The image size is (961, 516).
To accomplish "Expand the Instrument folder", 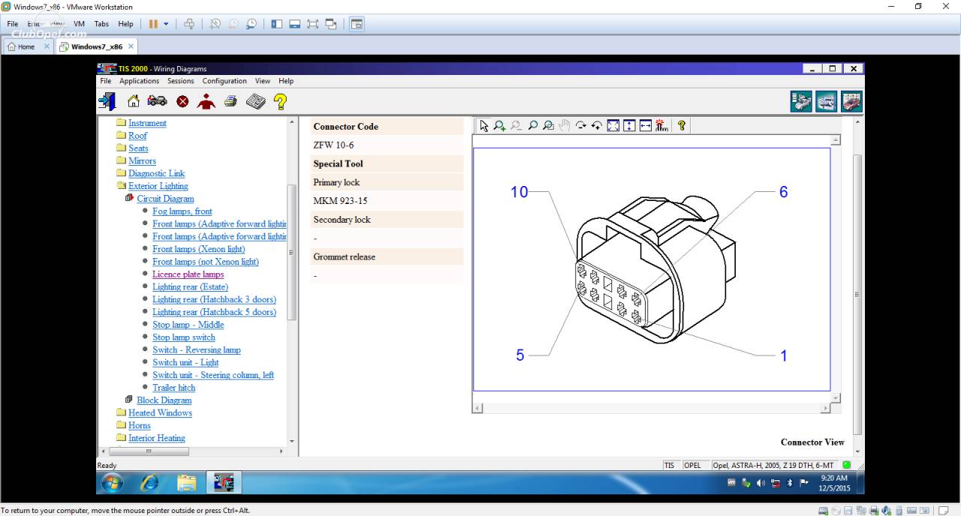I will [121, 122].
